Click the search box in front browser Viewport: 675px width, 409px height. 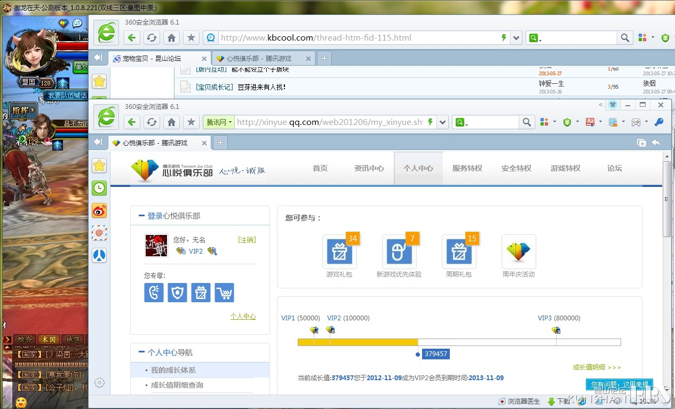coord(493,122)
